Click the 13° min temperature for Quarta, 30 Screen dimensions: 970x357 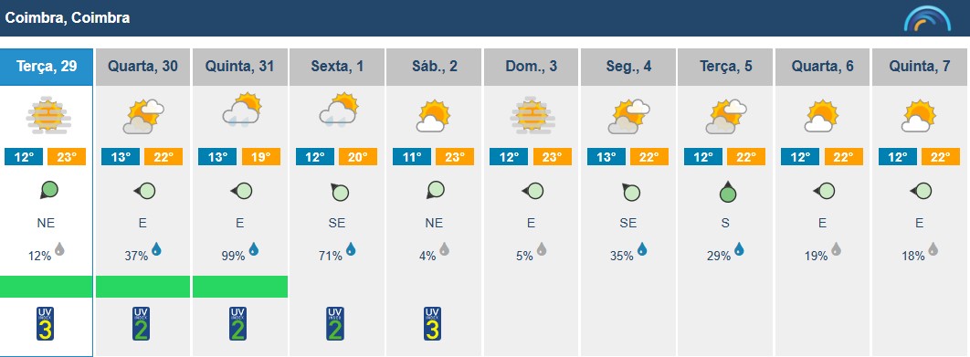[121, 157]
